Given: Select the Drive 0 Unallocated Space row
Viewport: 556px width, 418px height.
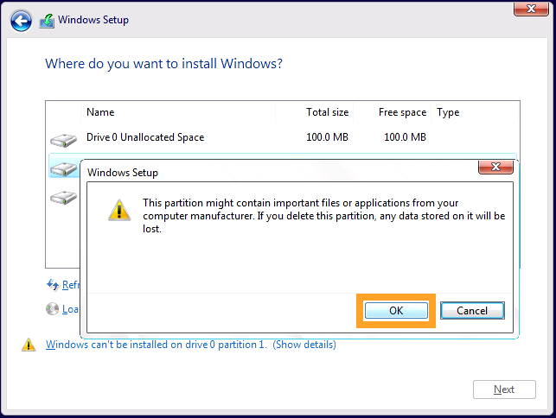Looking at the screenshot, I should point(259,137).
